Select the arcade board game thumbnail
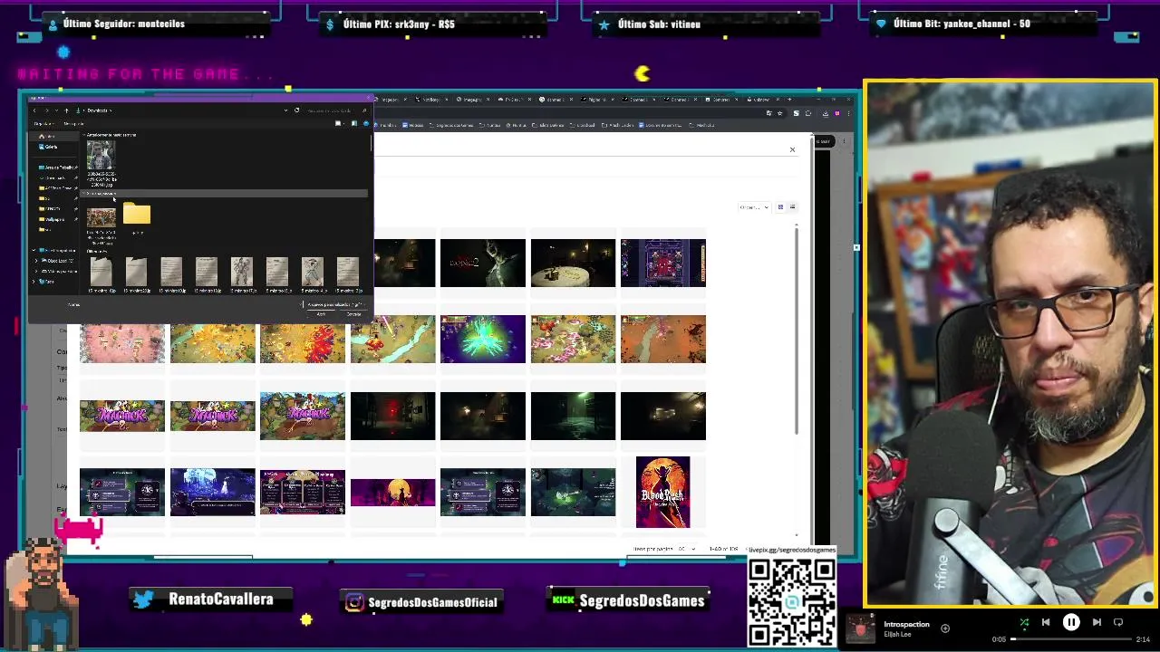The width and height of the screenshot is (1160, 652). coord(662,263)
